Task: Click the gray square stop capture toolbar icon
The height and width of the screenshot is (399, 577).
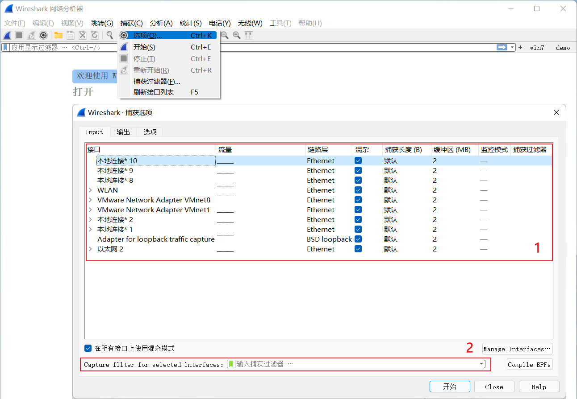Action: [x=19, y=35]
